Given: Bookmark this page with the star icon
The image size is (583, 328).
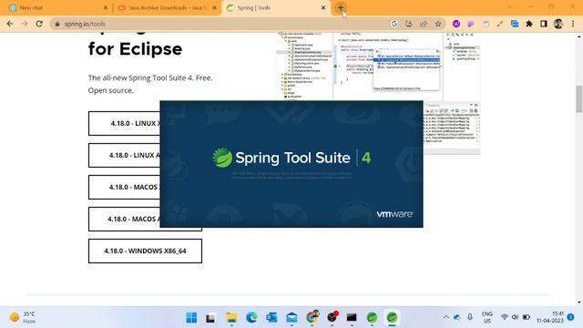Looking at the screenshot, I should pyautogui.click(x=438, y=24).
